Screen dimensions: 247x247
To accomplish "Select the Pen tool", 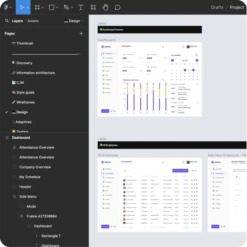I will pyautogui.click(x=66, y=7).
